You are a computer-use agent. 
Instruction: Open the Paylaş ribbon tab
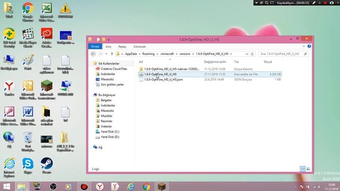pos(122,47)
